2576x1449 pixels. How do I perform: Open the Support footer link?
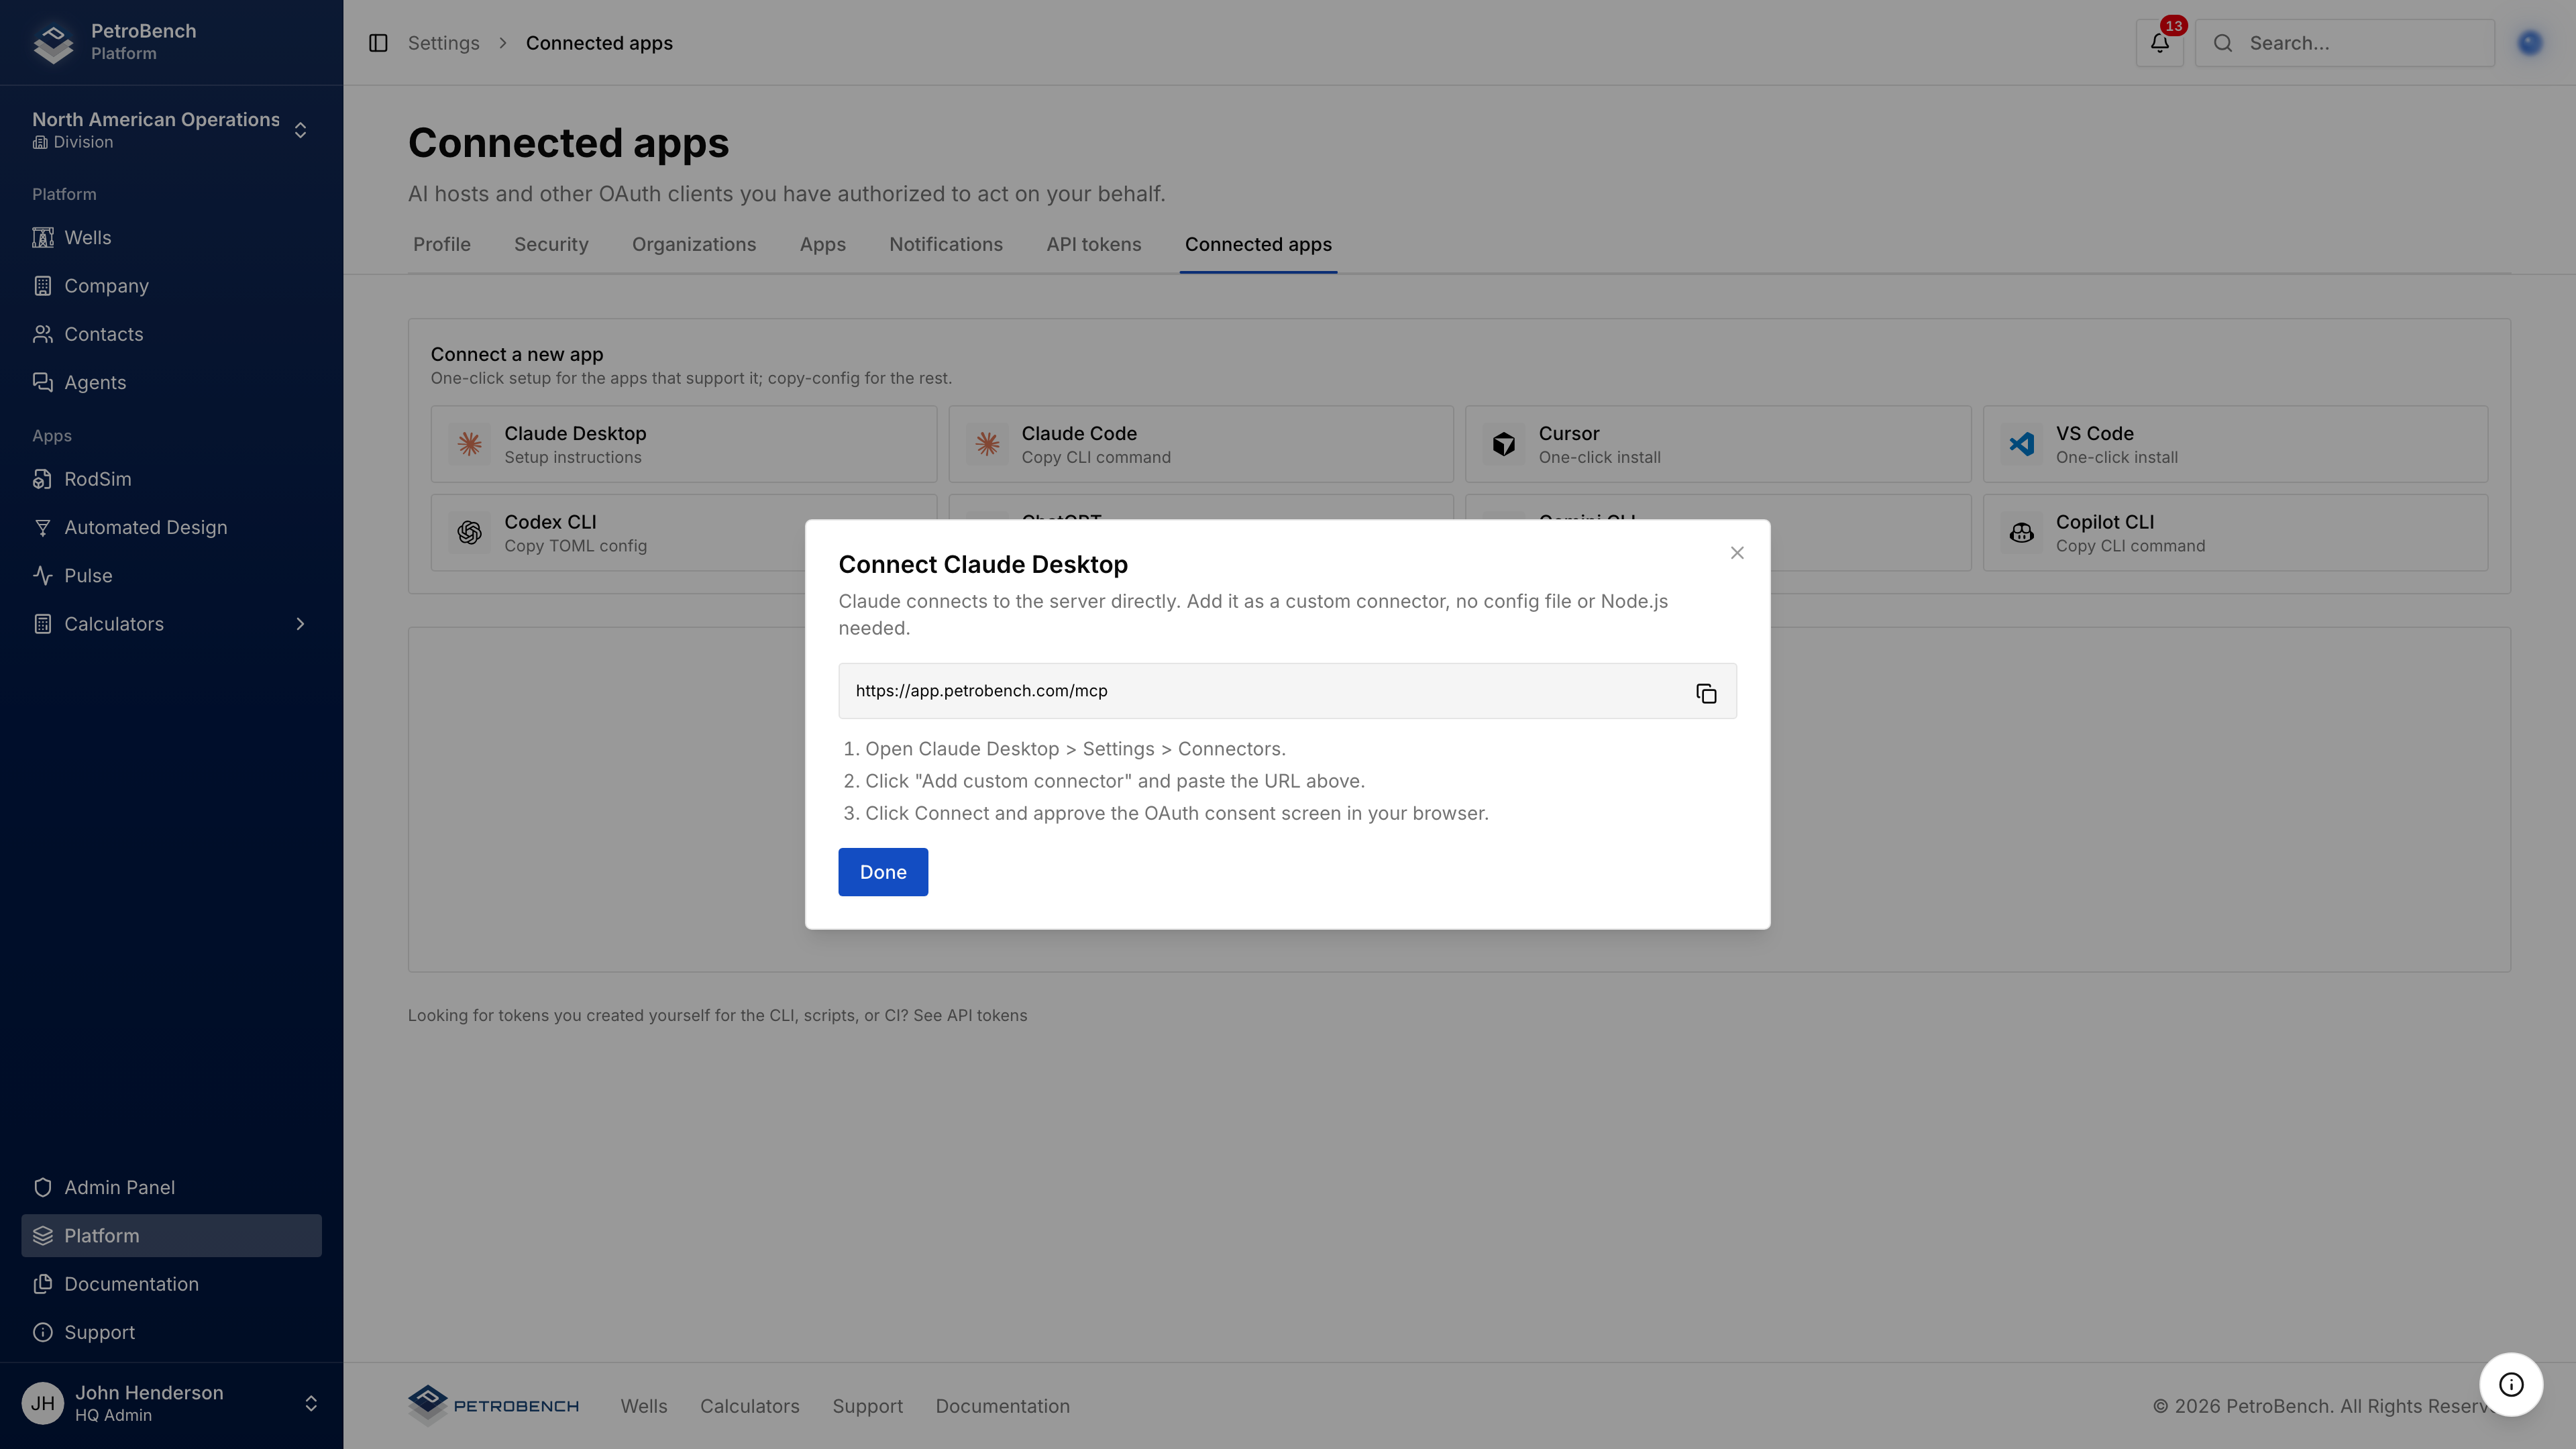(867, 1406)
